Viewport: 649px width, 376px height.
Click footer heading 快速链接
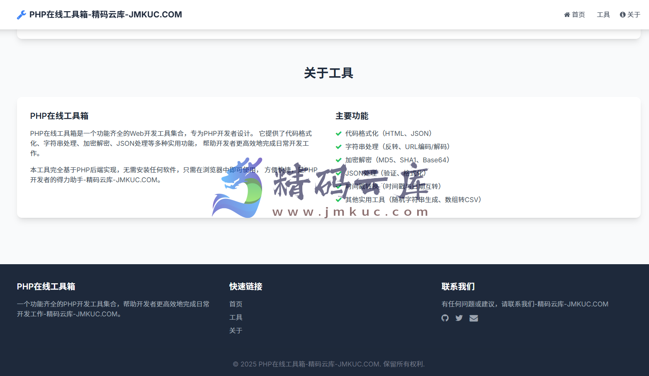click(x=246, y=287)
